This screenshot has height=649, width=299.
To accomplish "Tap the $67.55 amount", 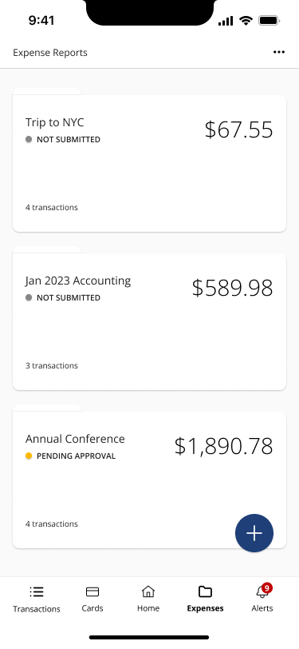I will (x=238, y=129).
